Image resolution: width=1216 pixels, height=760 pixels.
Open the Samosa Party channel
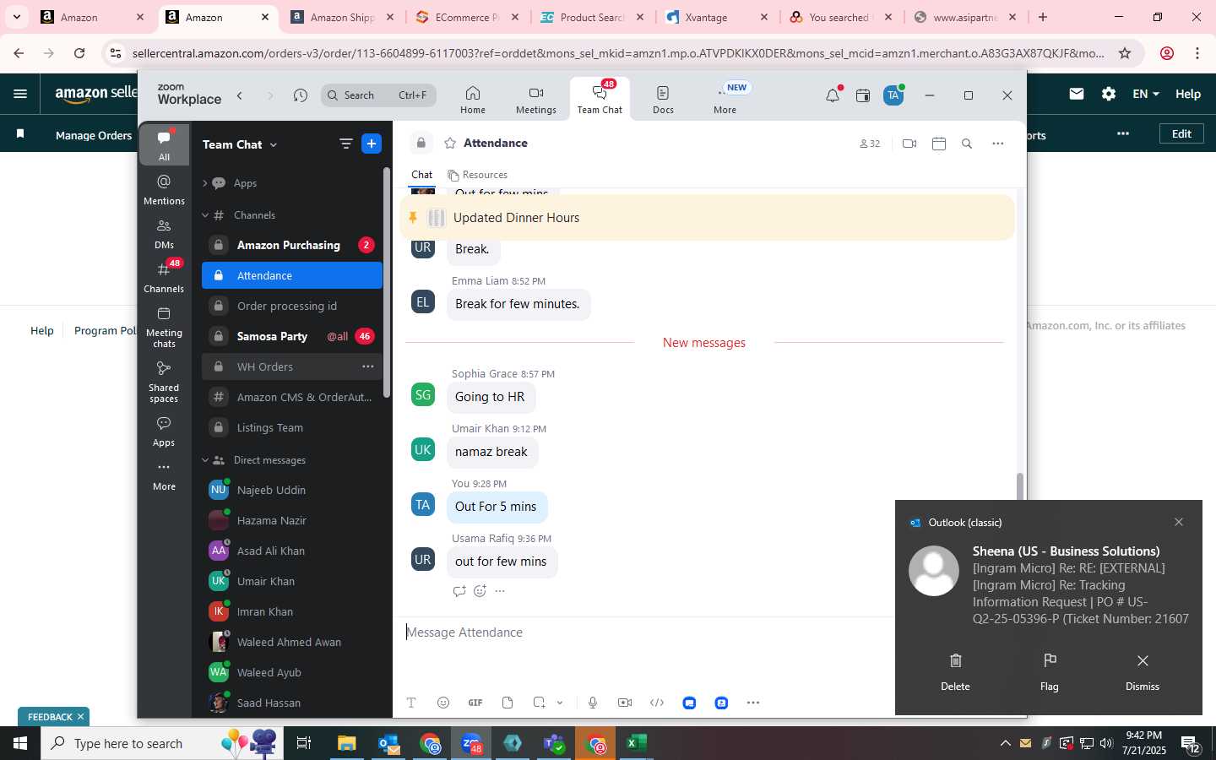pyautogui.click(x=292, y=336)
